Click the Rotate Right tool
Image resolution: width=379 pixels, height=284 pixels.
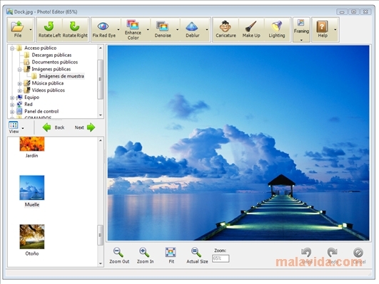75,29
